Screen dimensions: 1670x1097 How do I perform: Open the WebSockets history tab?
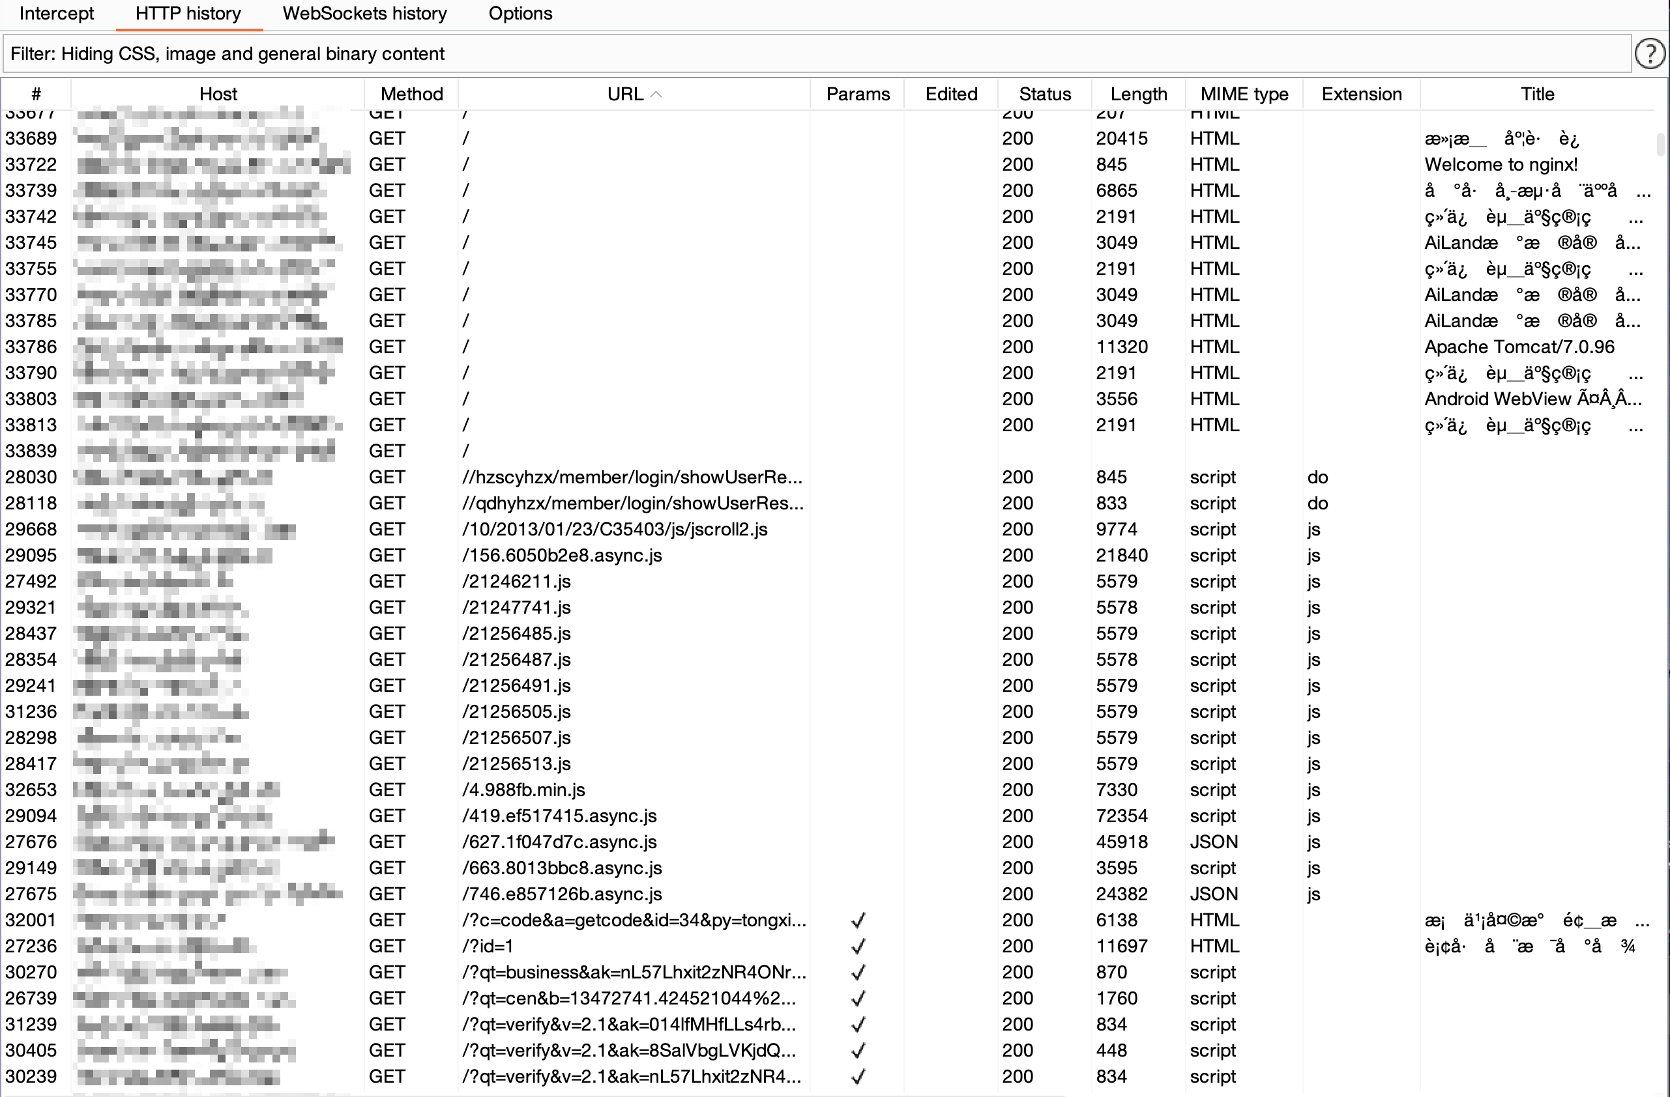[x=364, y=13]
